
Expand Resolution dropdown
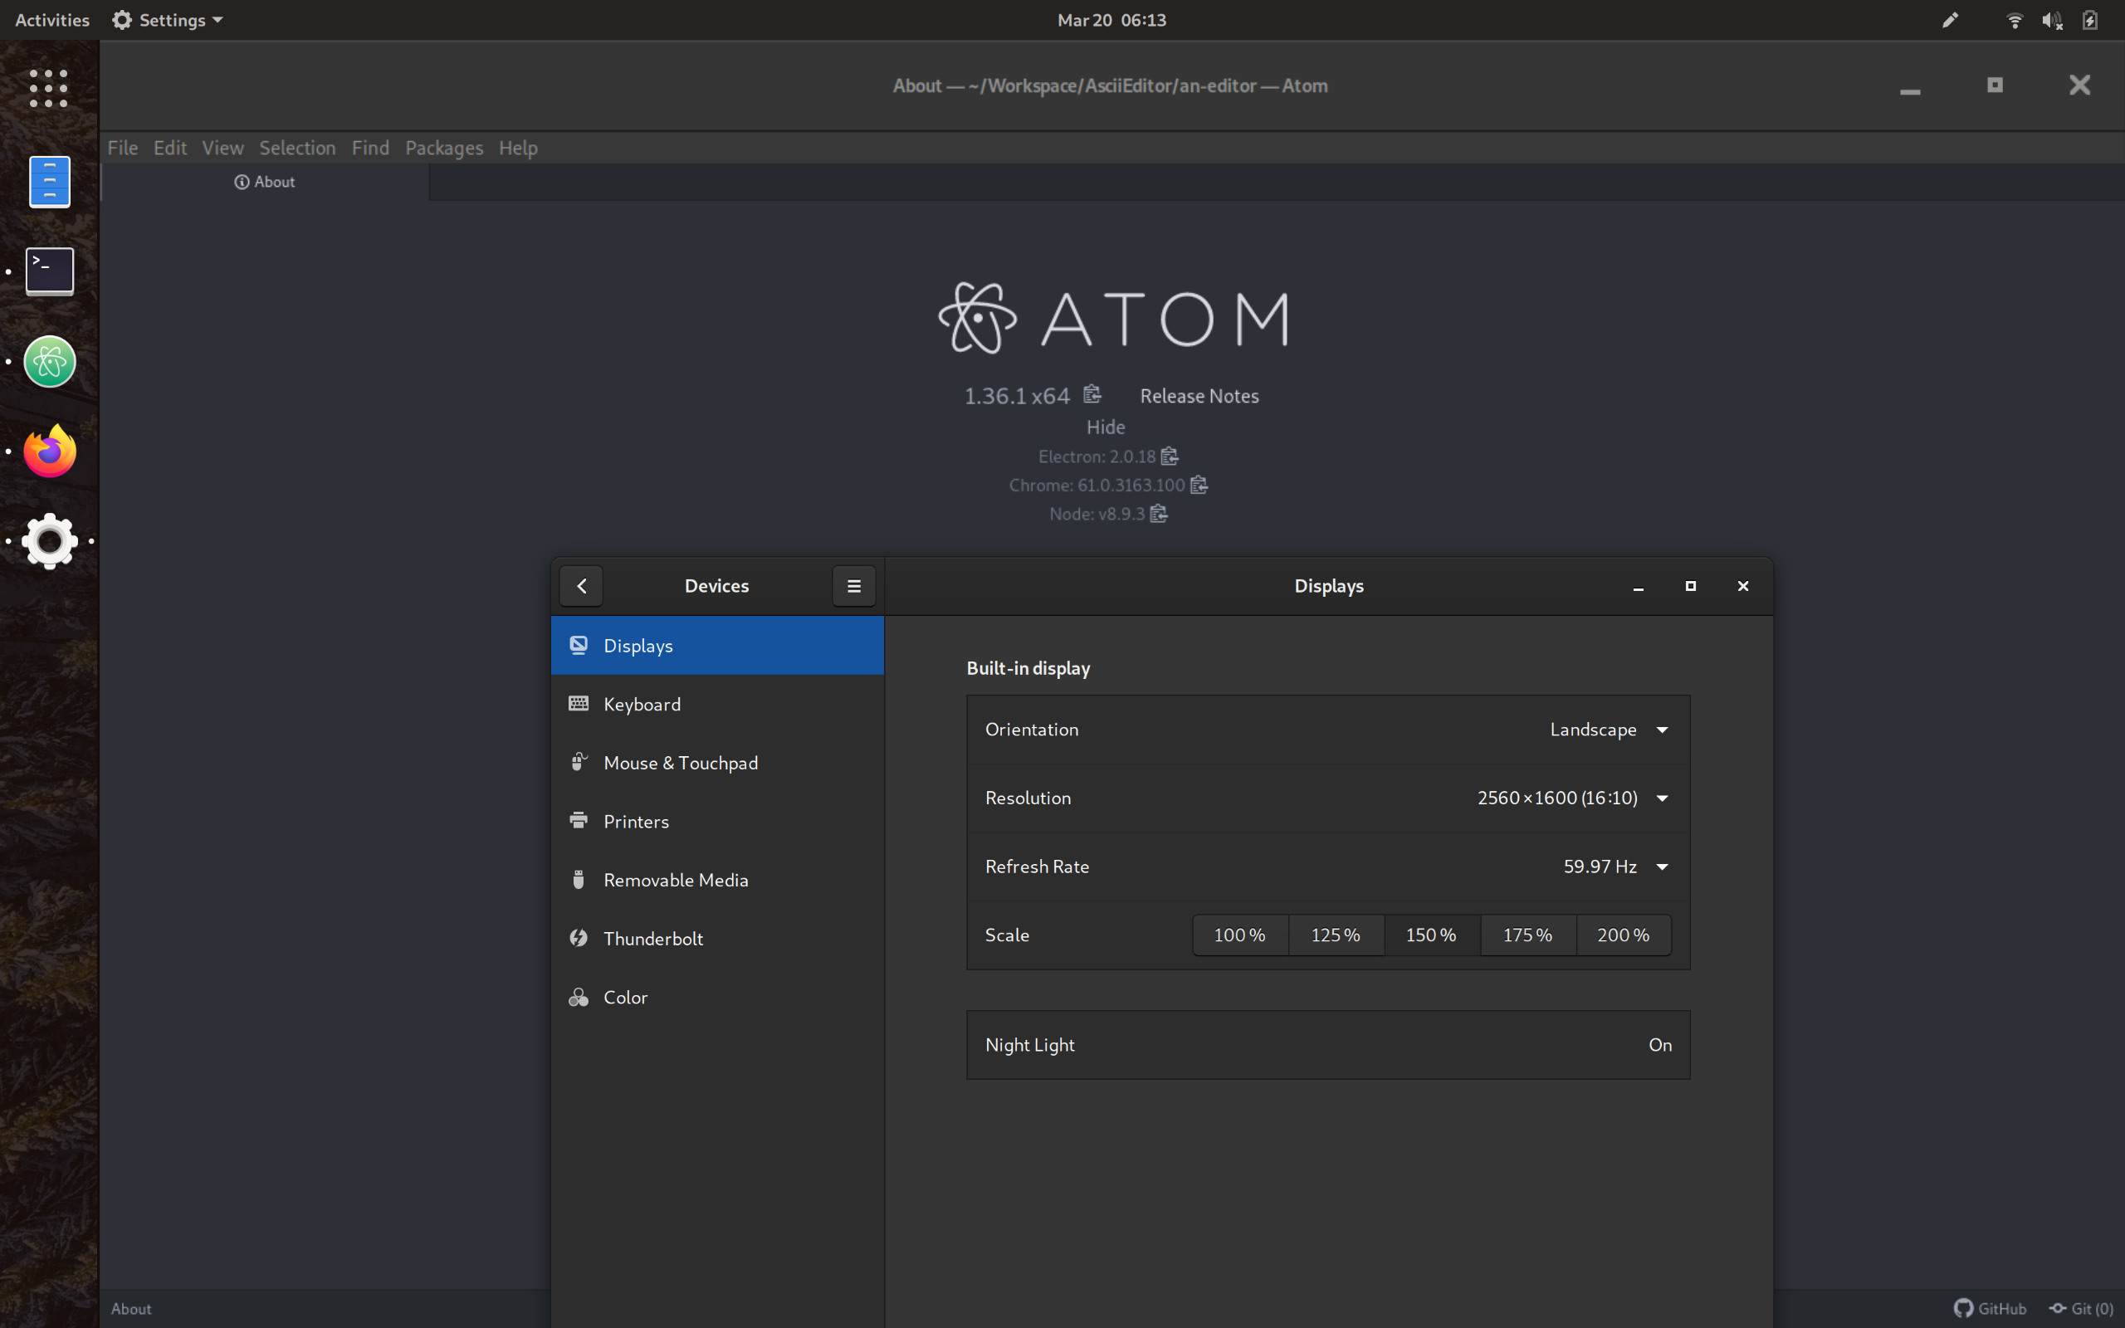(1572, 798)
